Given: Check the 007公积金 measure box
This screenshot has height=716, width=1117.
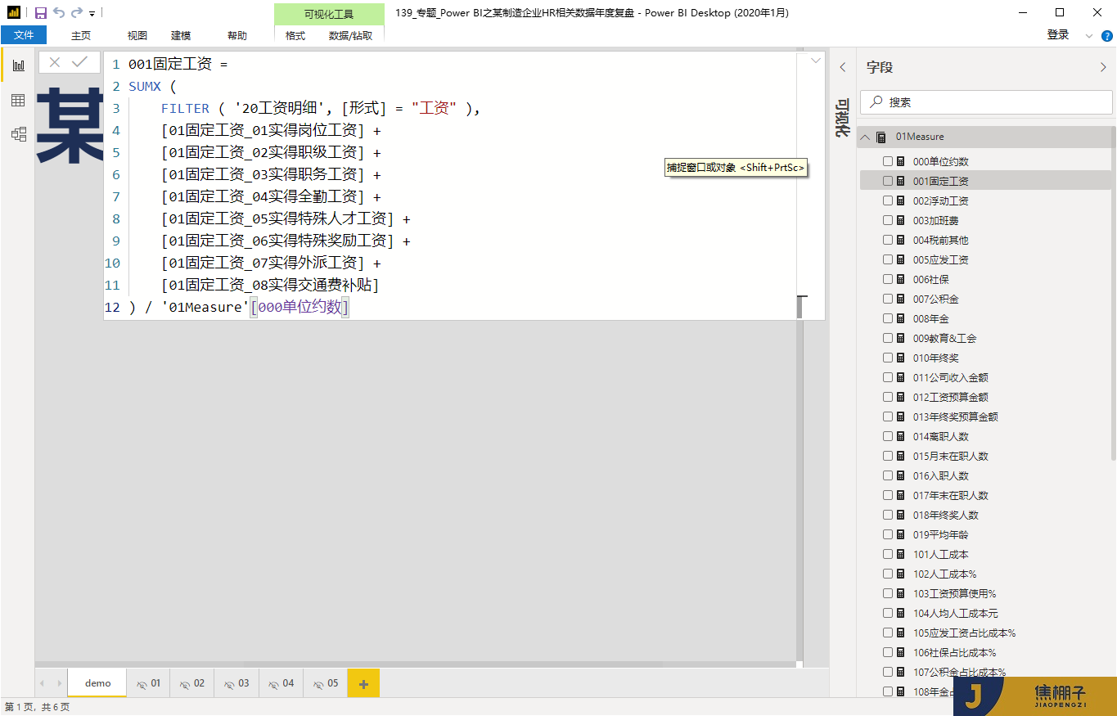Looking at the screenshot, I should (x=888, y=299).
